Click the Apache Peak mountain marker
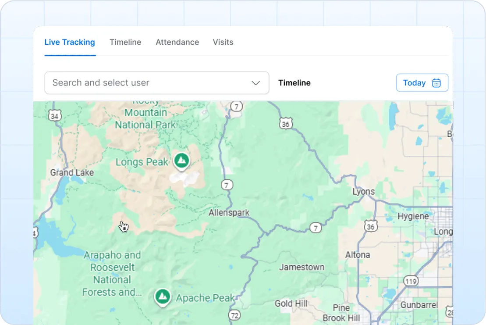486x325 pixels. tap(163, 297)
